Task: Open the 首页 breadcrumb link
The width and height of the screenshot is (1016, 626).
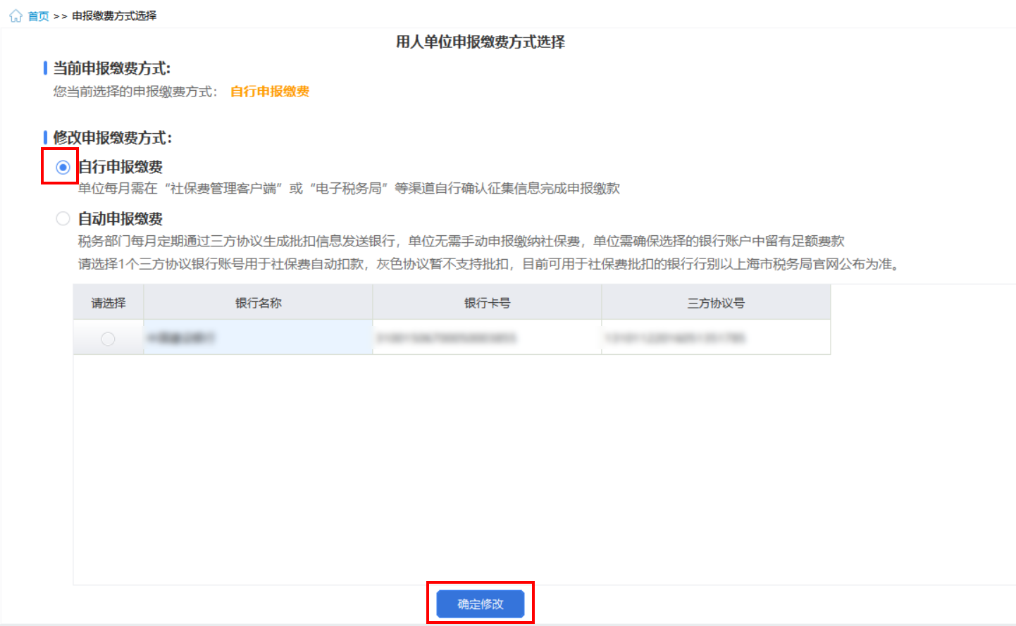Action: click(x=39, y=16)
